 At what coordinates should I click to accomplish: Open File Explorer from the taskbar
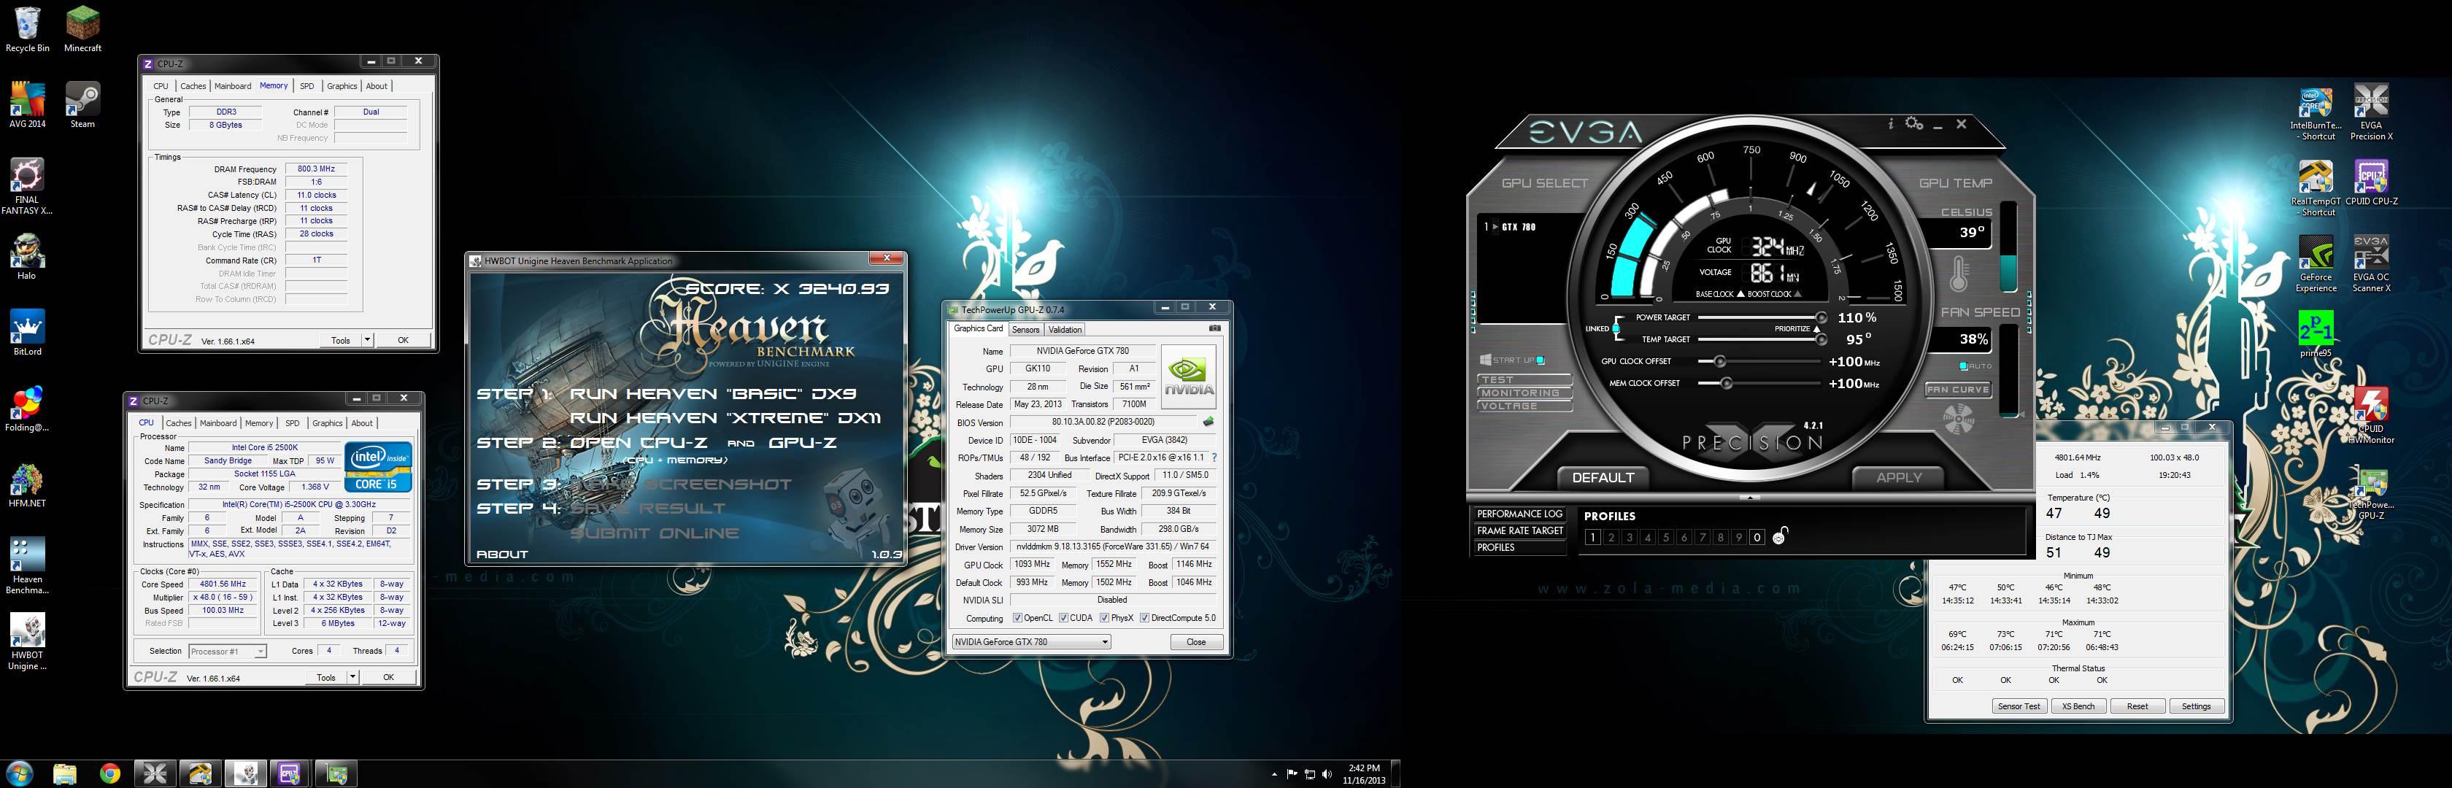point(63,773)
